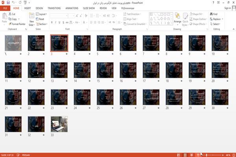Switch to the ANIMATIONS tab
236x157 pixels.
[72, 8]
